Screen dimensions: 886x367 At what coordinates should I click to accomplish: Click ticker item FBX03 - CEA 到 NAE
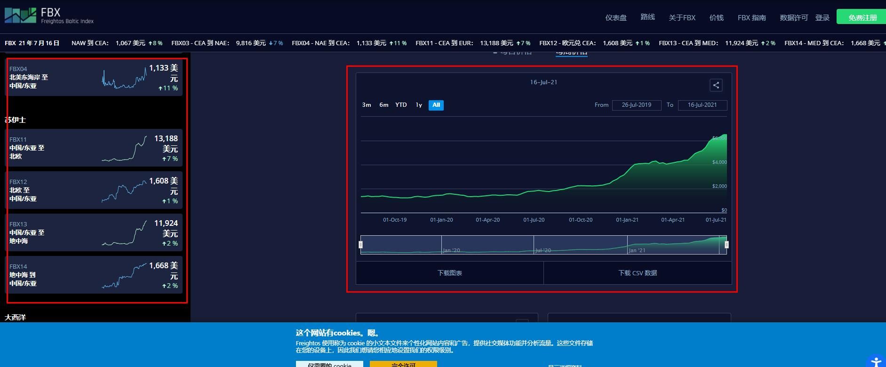click(x=227, y=43)
